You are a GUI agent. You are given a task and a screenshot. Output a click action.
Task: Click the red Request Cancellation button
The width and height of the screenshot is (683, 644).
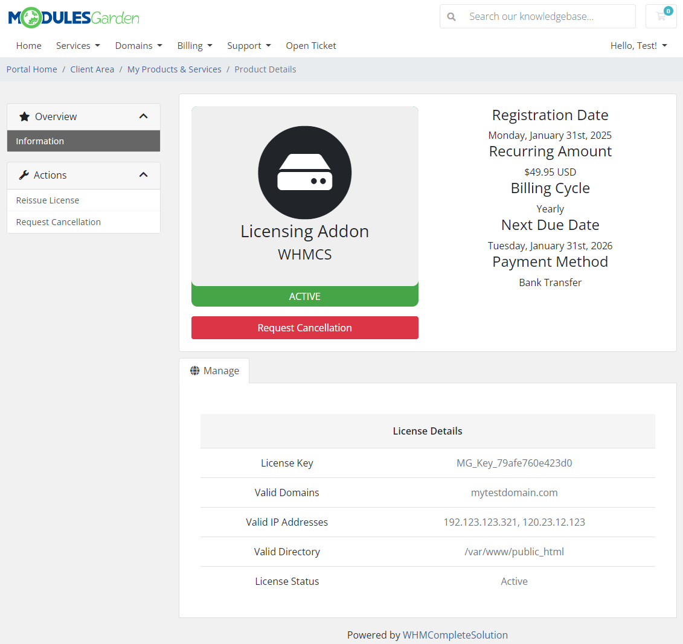point(304,327)
